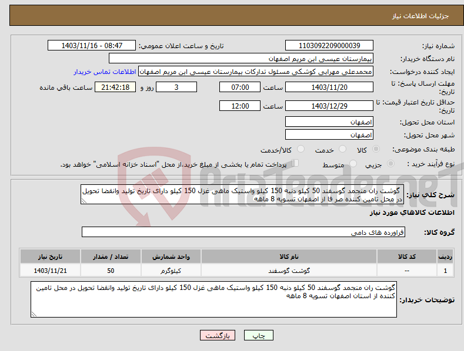Click the validity time field 12:00
This screenshot has height=351, width=464.
coord(240,106)
